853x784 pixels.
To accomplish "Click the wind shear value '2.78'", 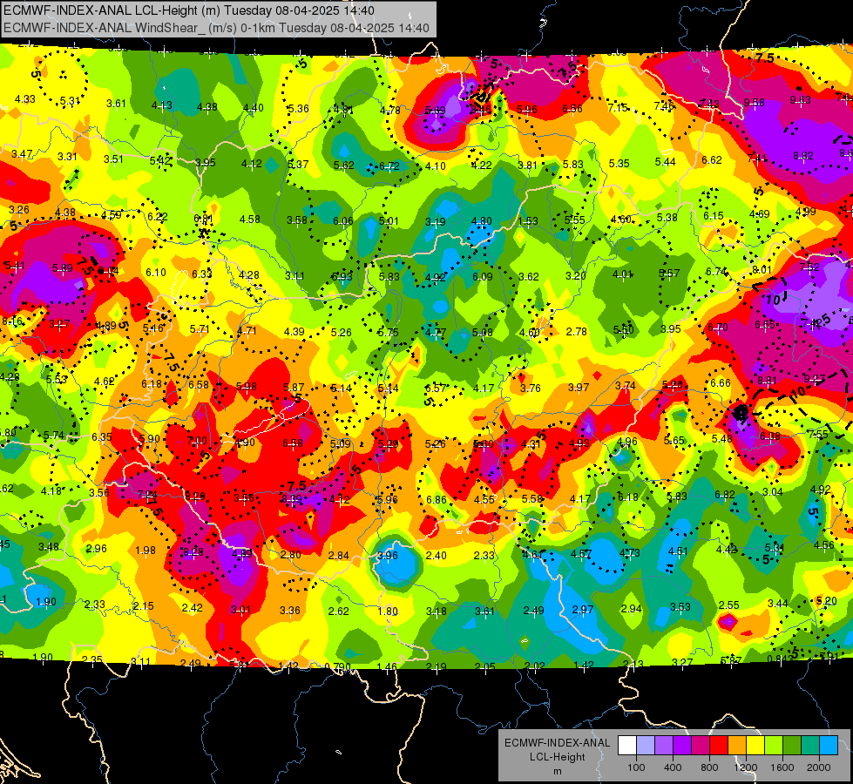I will click(577, 332).
